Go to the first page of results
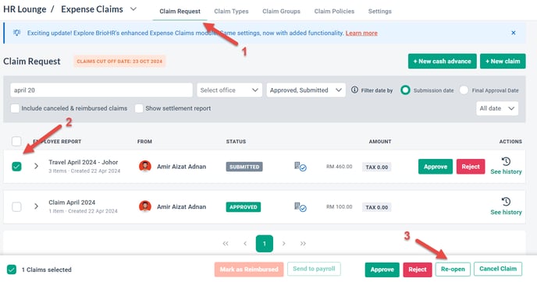The width and height of the screenshot is (537, 282). click(226, 243)
